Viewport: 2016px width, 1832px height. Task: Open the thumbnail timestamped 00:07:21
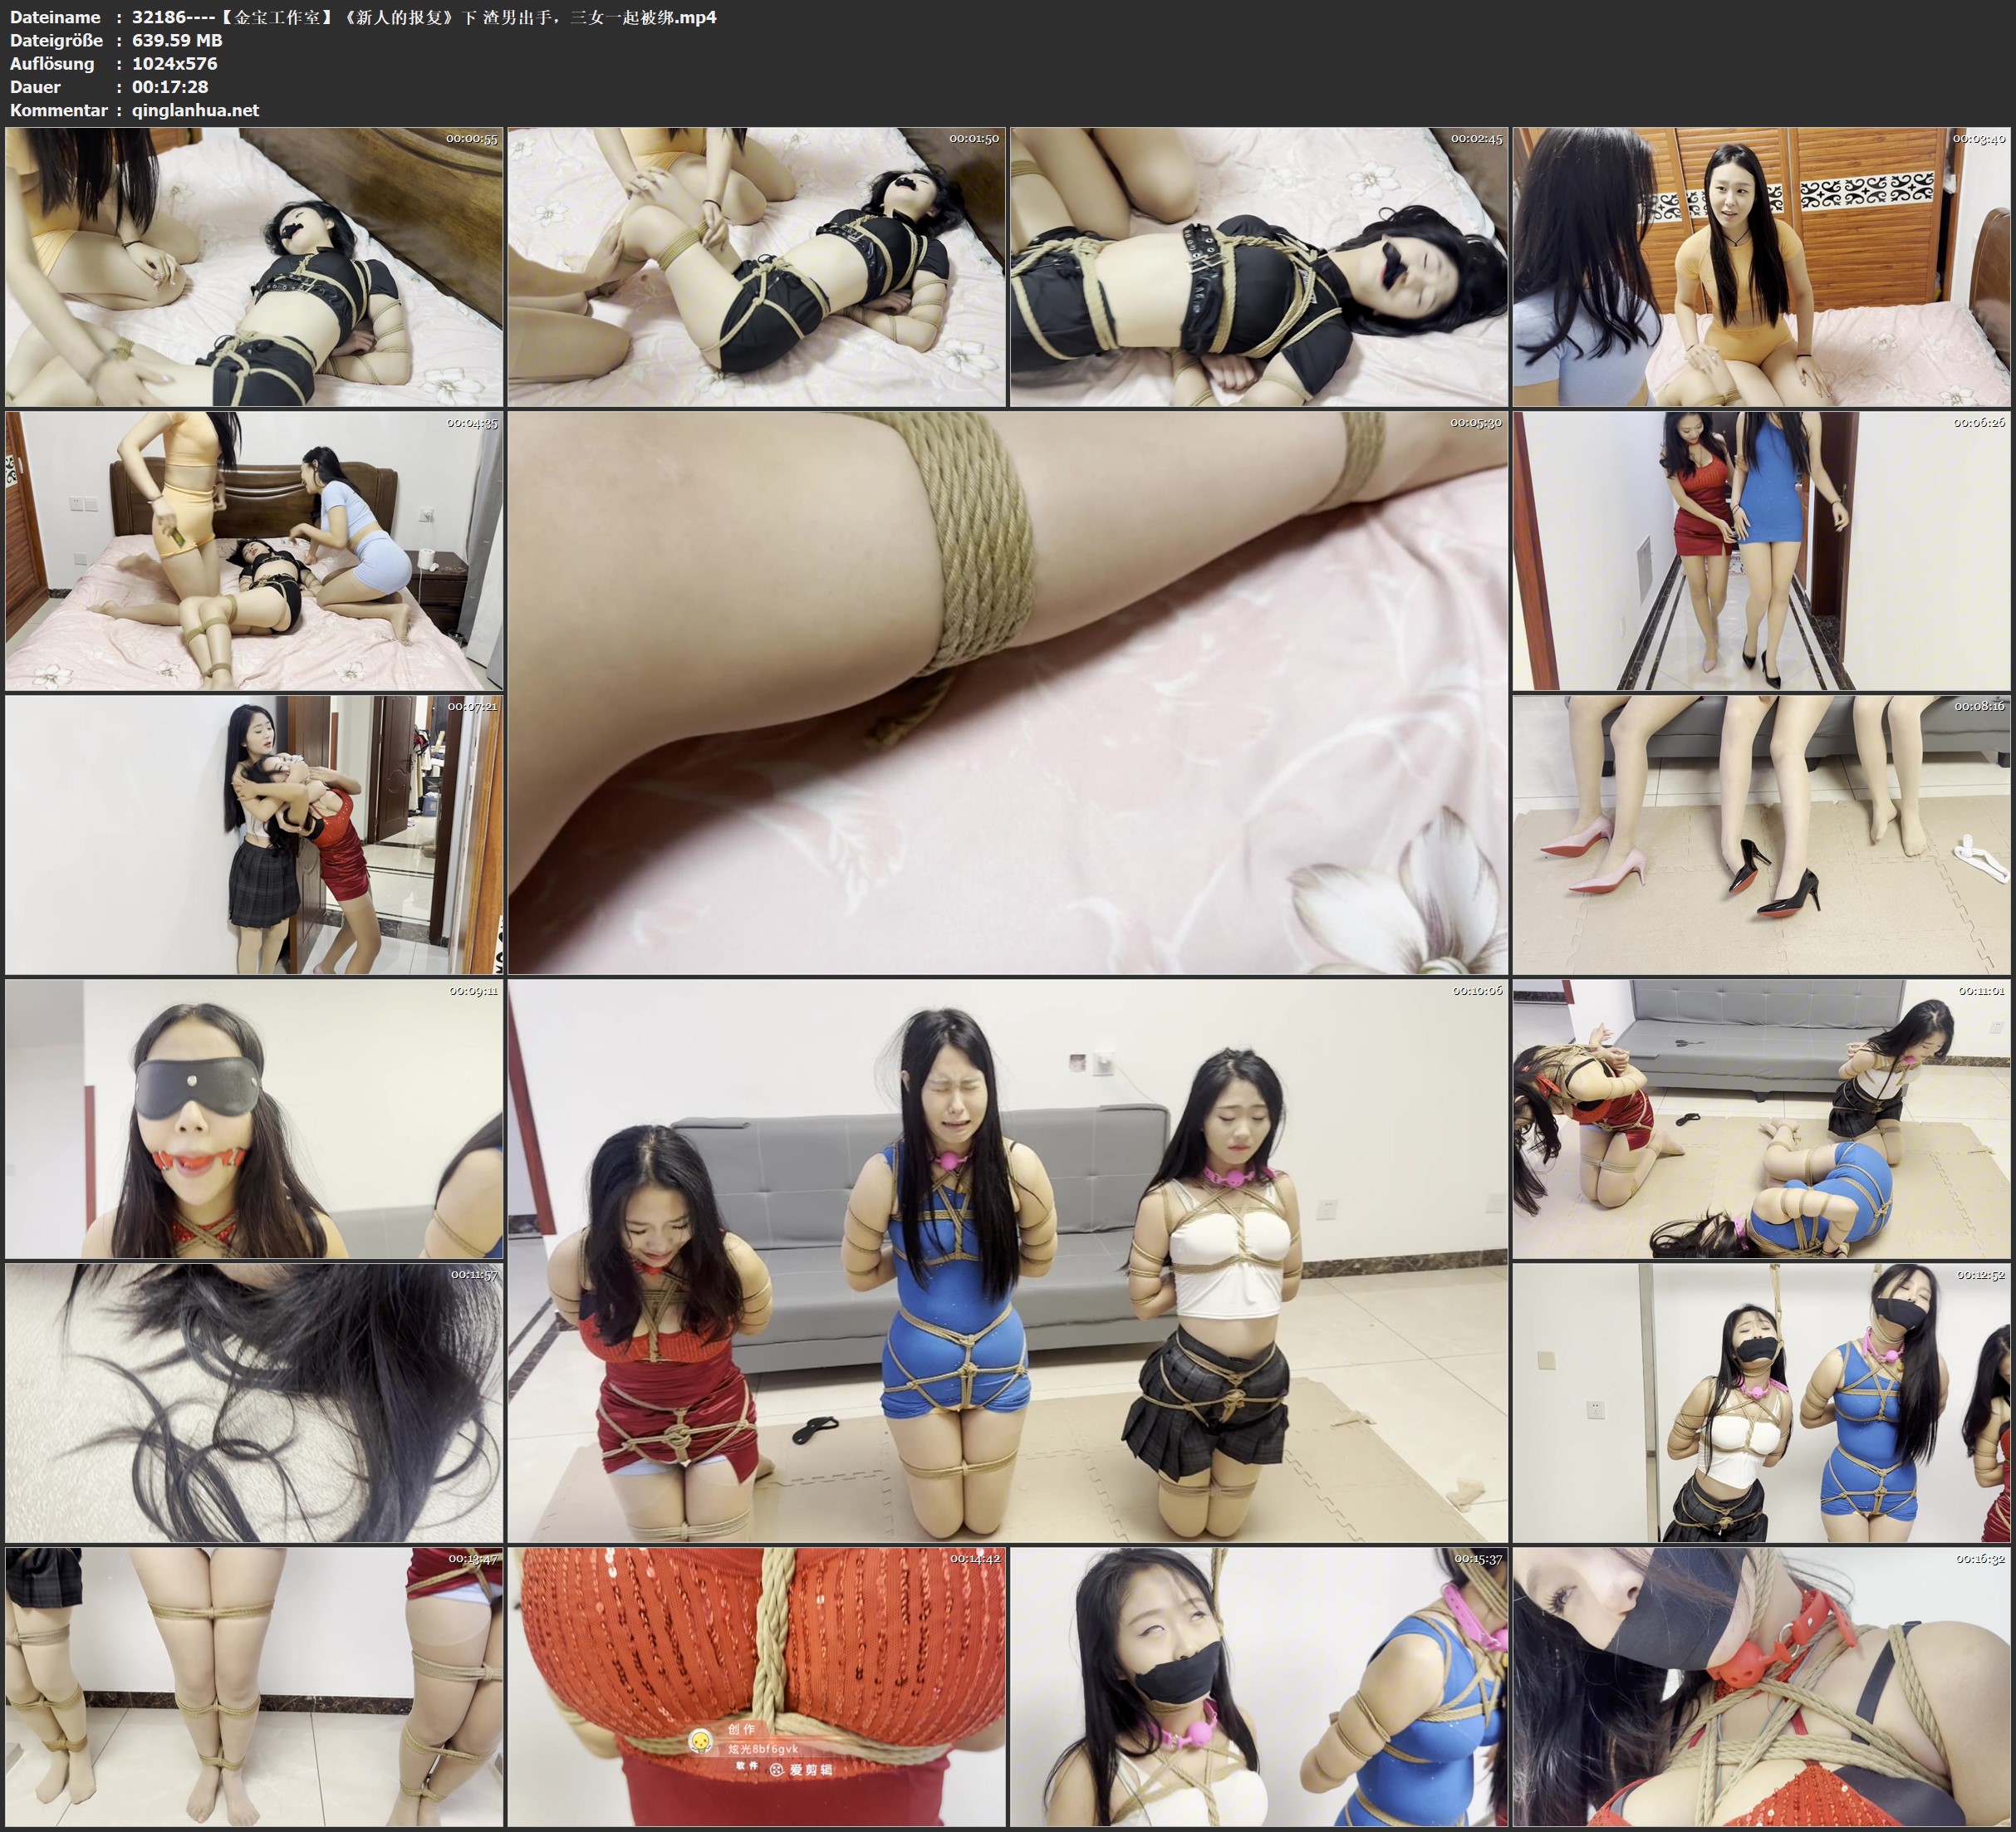(254, 834)
